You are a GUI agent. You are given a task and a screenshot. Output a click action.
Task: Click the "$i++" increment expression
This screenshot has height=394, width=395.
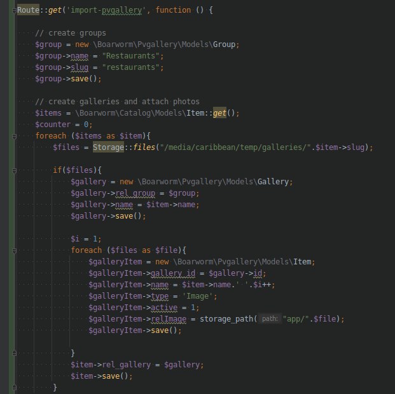tap(262, 285)
